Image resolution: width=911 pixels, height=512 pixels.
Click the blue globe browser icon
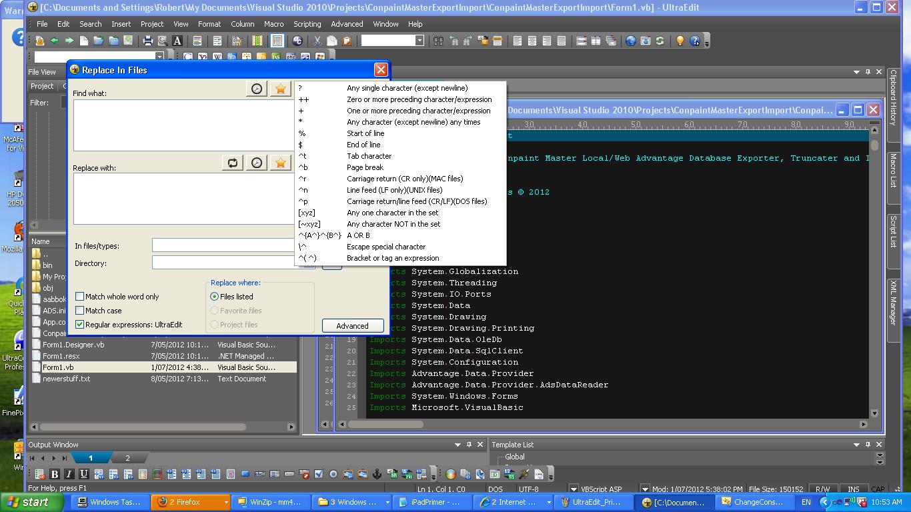point(630,41)
